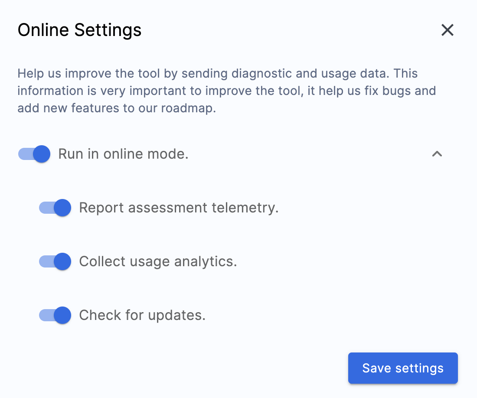Screen dimensions: 477x398
Task: Click the Check for updates label
Action: pyautogui.click(x=142, y=315)
